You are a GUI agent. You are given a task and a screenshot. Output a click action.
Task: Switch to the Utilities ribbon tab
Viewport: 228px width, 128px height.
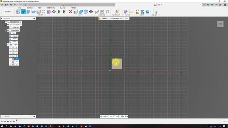(x=73, y=8)
